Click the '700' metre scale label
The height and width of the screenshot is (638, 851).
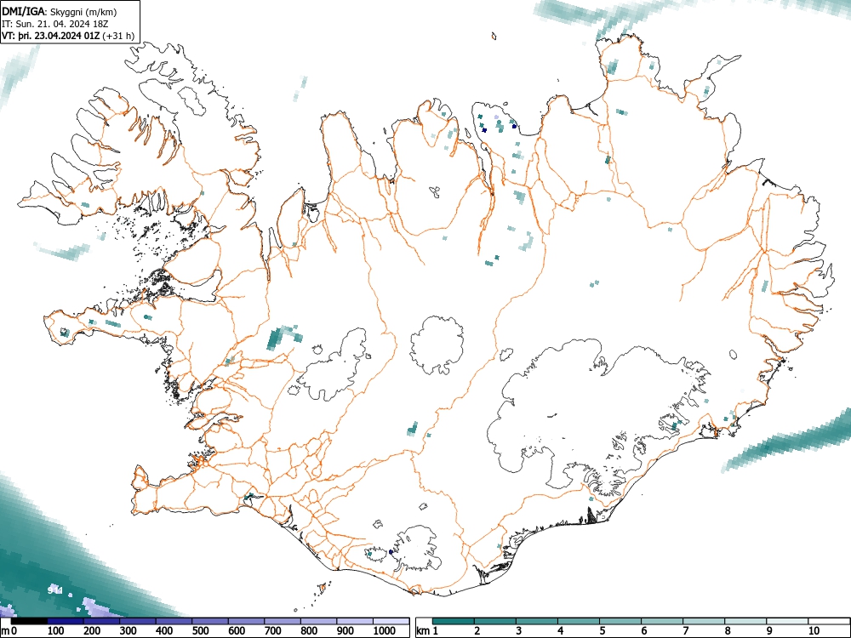(x=272, y=631)
